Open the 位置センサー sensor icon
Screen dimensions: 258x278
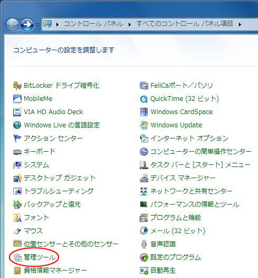coord(17,244)
